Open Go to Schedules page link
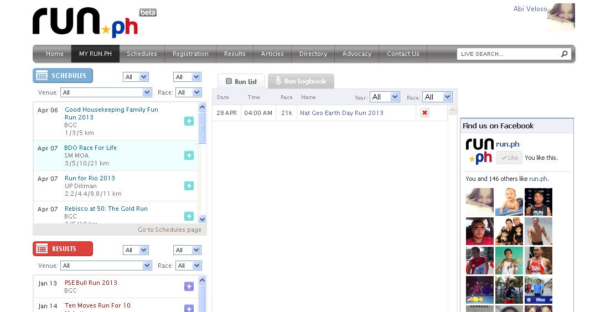This screenshot has height=312, width=611. tap(169, 230)
